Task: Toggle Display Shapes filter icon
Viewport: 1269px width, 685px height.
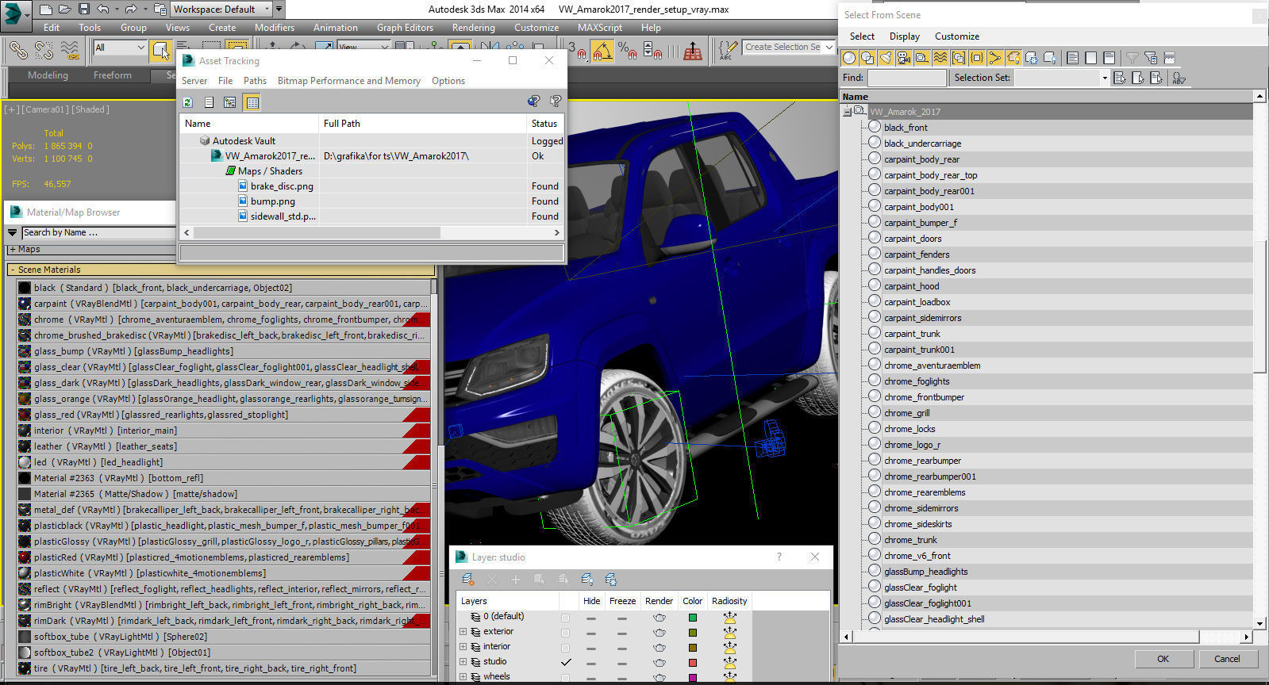Action: coord(867,58)
